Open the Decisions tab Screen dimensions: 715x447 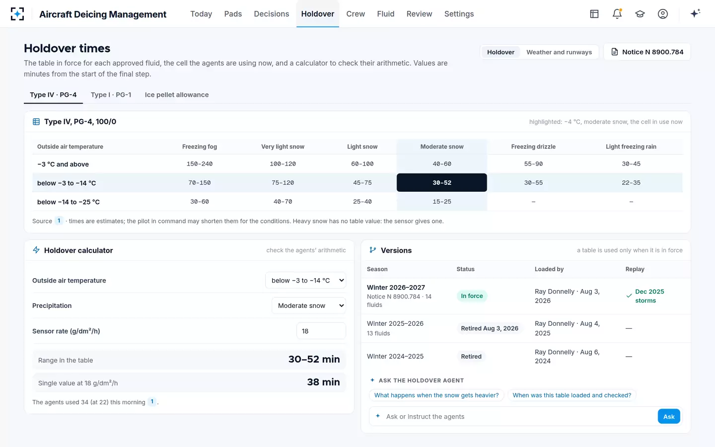(x=272, y=14)
